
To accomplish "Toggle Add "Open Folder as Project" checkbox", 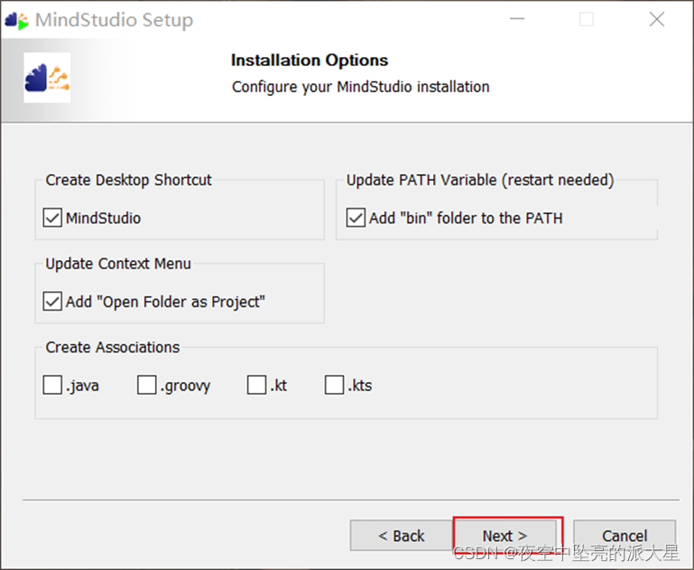I will 52,302.
